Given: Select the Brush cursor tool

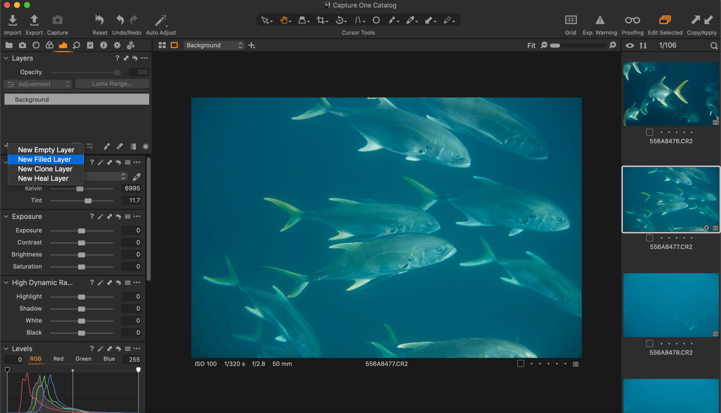Looking at the screenshot, I should (x=393, y=20).
